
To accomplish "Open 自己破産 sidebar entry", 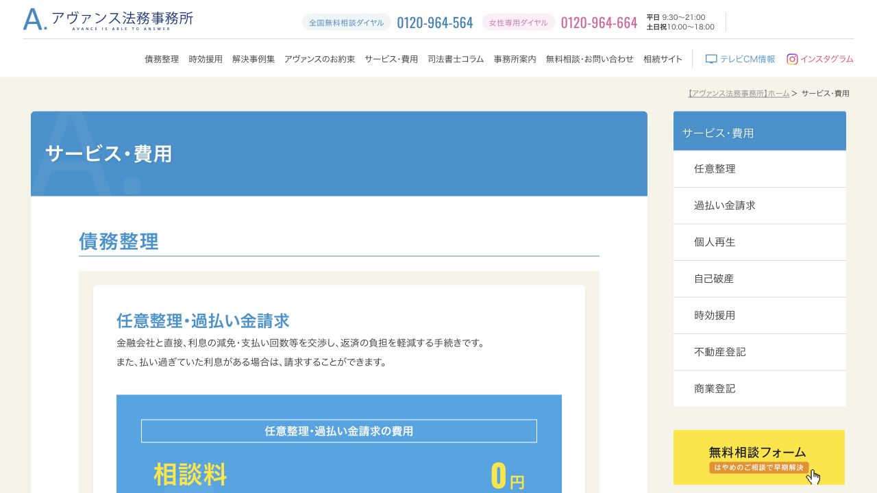I will click(760, 279).
